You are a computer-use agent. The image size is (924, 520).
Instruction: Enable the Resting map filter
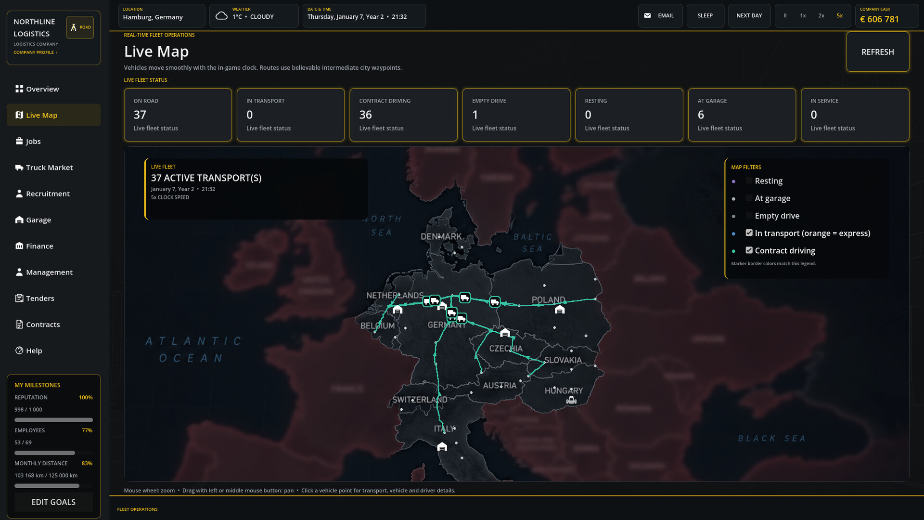(x=749, y=181)
